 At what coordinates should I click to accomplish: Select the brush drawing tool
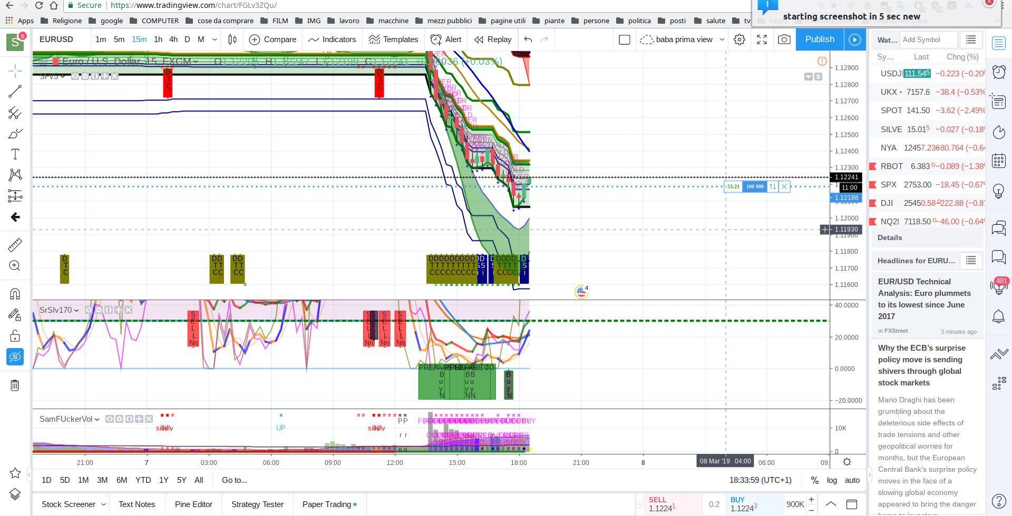click(x=15, y=134)
